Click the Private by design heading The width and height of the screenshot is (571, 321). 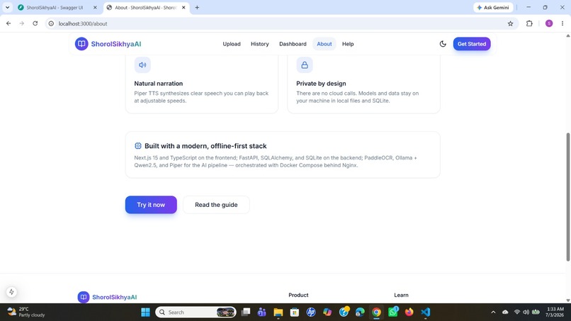point(321,84)
